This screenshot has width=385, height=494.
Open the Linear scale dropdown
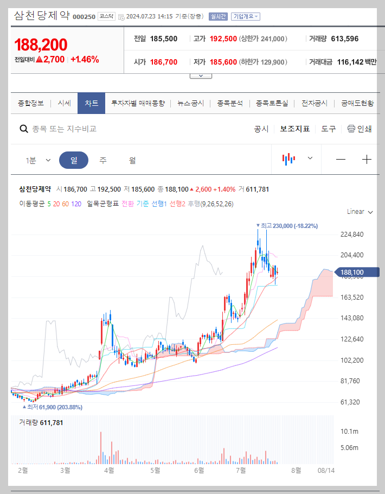(360, 212)
